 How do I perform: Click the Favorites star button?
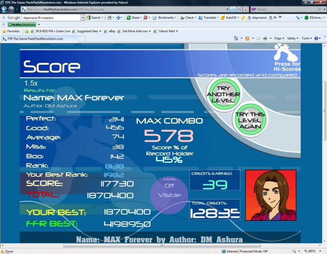[10, 31]
